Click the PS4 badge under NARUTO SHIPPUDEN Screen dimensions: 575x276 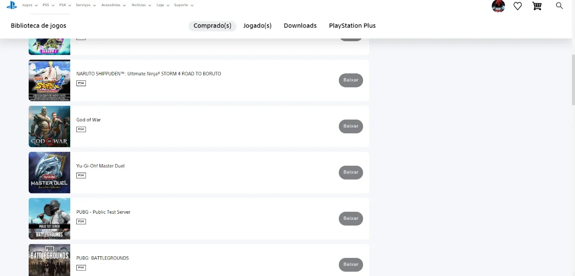tap(81, 83)
